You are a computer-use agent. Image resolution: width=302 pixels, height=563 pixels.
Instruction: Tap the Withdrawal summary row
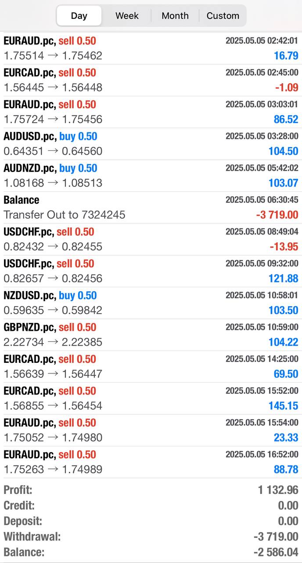pyautogui.click(x=151, y=537)
